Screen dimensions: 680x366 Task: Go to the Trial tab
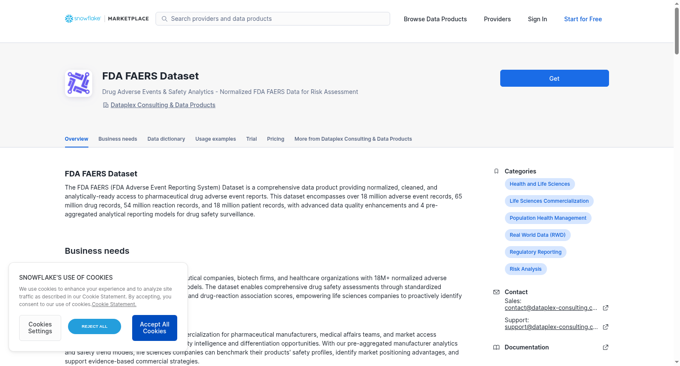coord(252,139)
